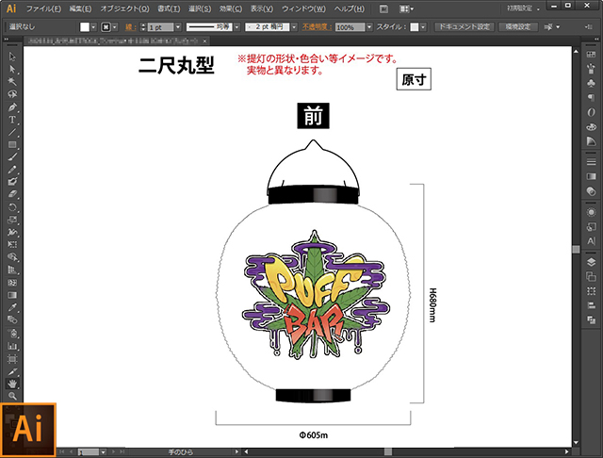Select the Pen tool
This screenshot has width=603, height=458.
(x=12, y=107)
